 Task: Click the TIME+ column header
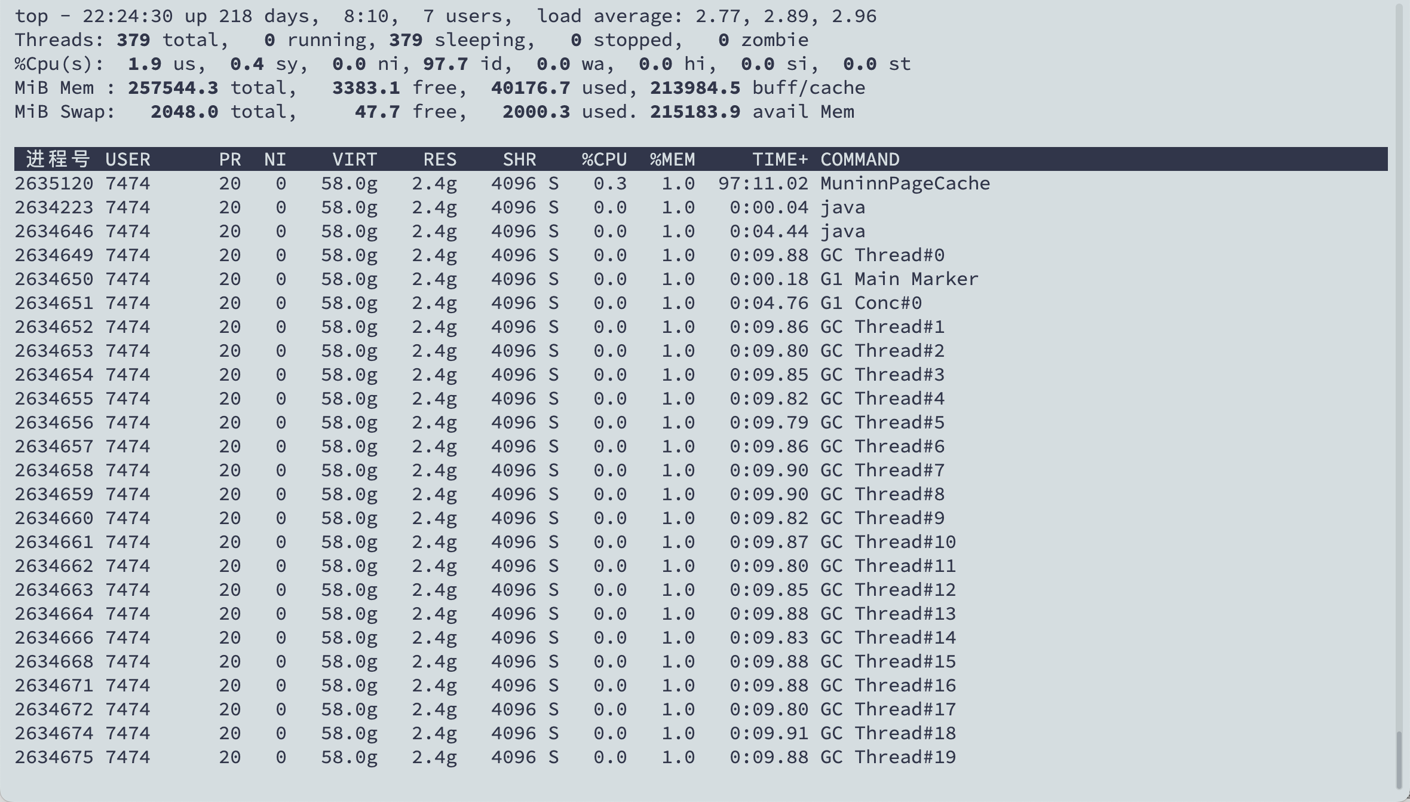[x=780, y=160]
